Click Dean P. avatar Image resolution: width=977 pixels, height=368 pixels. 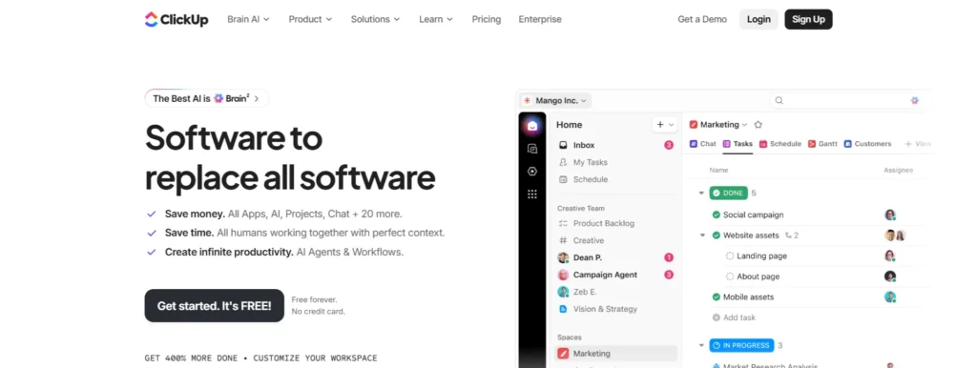(x=563, y=257)
